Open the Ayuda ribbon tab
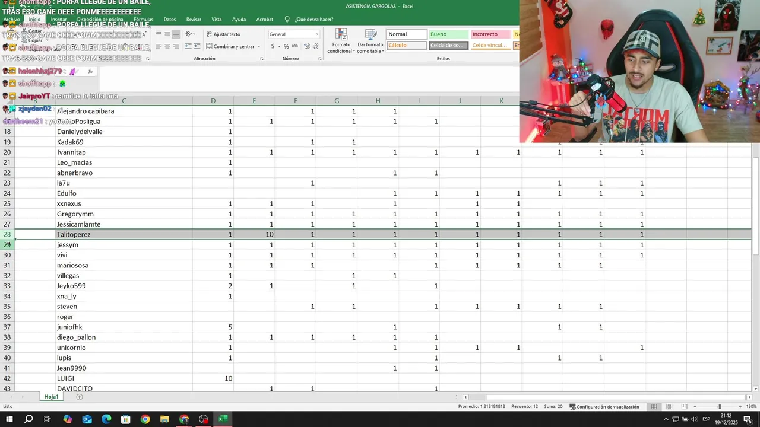 pos(239,20)
